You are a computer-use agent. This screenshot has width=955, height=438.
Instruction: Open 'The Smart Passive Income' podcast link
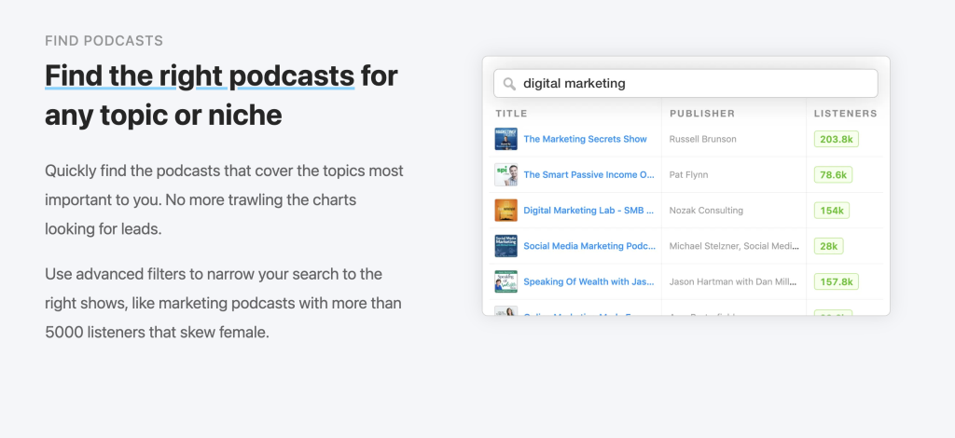click(587, 174)
